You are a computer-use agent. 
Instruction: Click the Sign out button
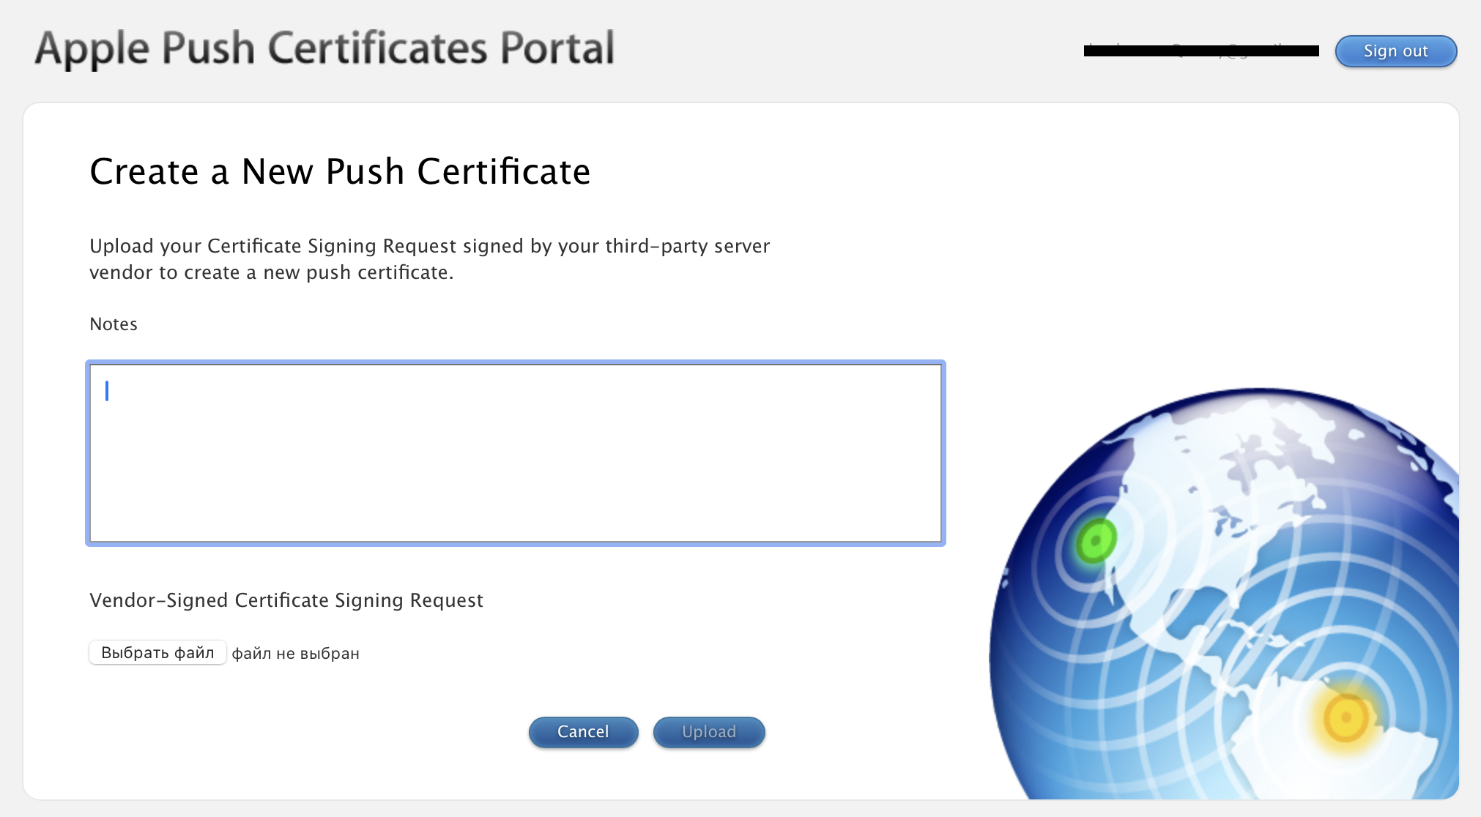[1395, 51]
